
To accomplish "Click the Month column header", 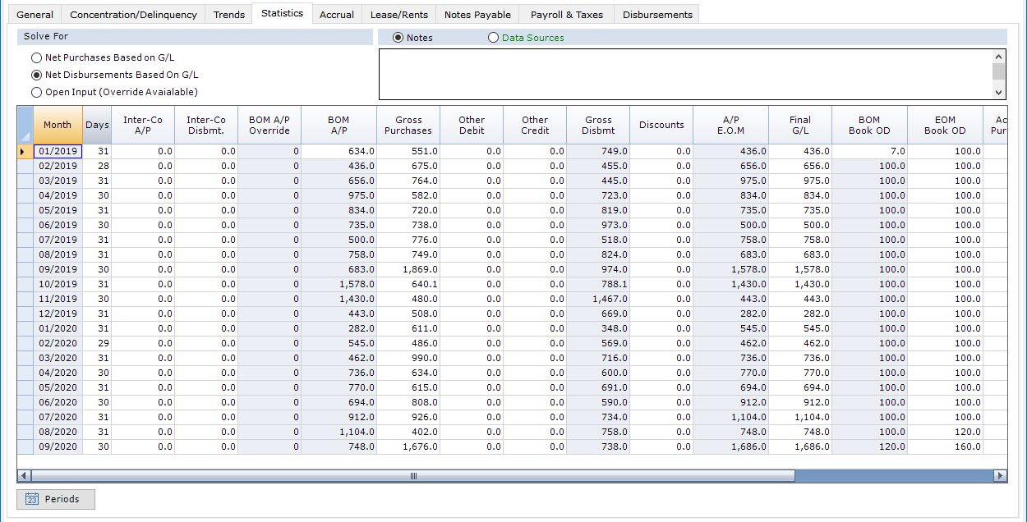I will click(58, 125).
